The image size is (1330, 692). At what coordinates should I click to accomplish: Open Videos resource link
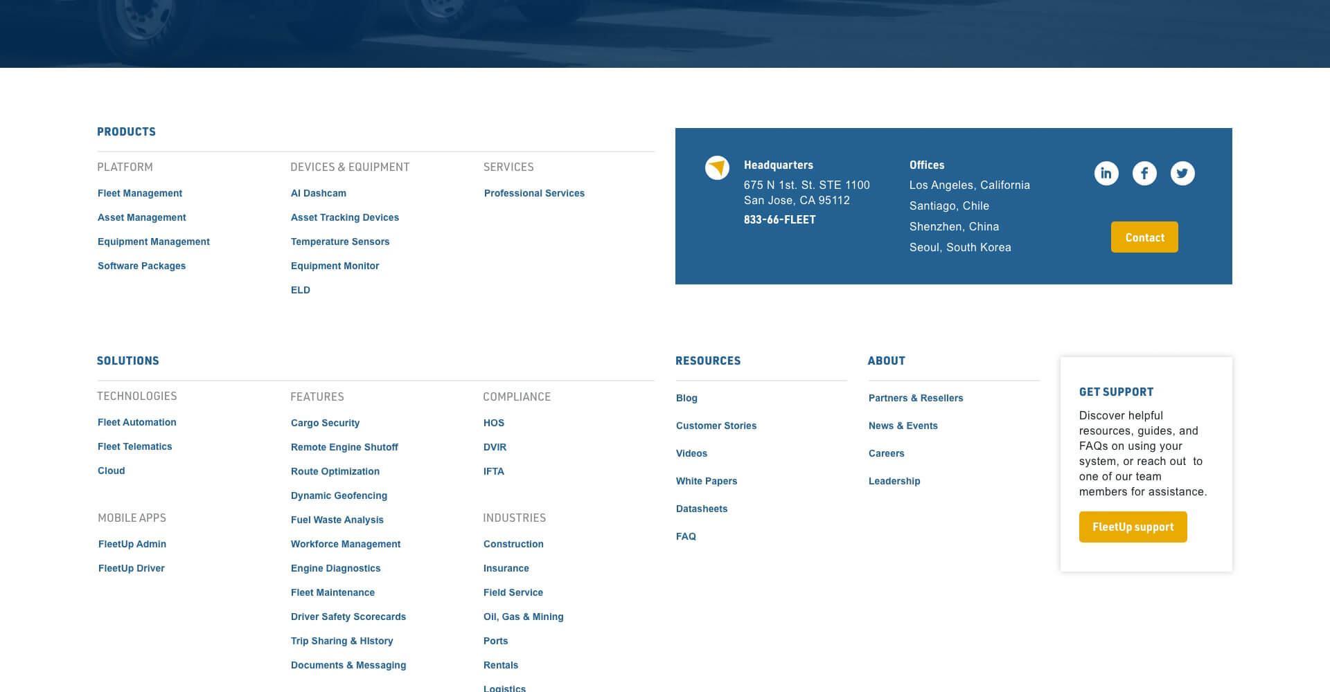click(x=691, y=453)
